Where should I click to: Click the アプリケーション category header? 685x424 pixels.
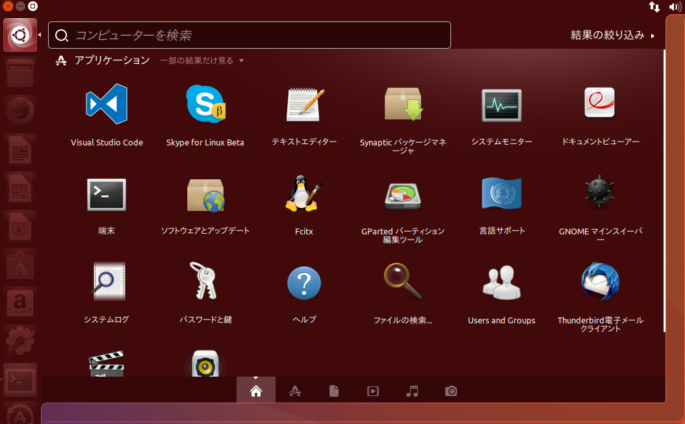pyautogui.click(x=103, y=60)
